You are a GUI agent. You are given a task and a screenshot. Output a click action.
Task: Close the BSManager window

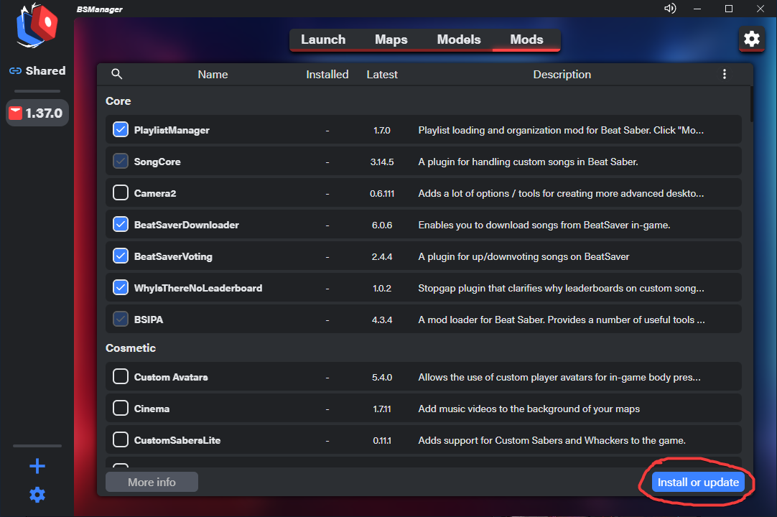tap(760, 9)
